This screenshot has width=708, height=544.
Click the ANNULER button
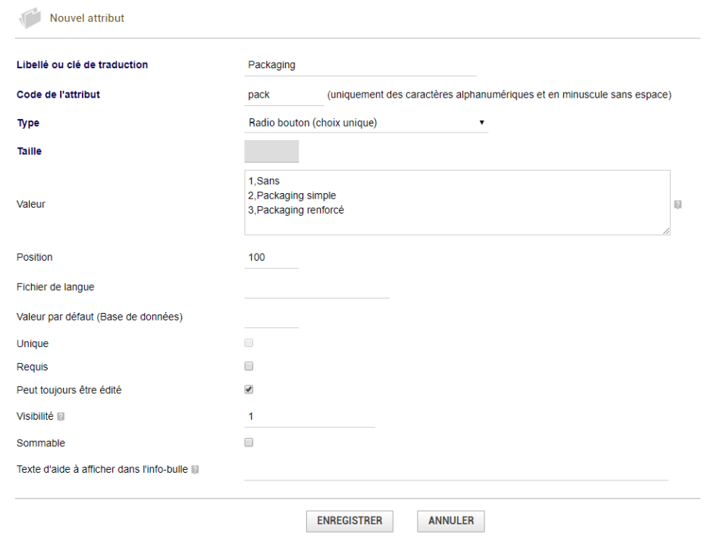click(450, 521)
